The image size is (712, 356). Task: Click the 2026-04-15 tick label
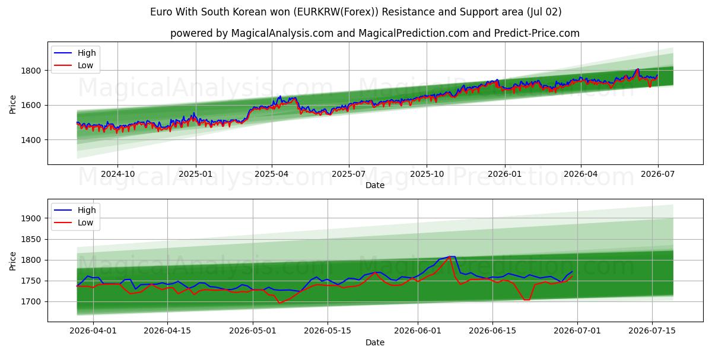pyautogui.click(x=167, y=331)
